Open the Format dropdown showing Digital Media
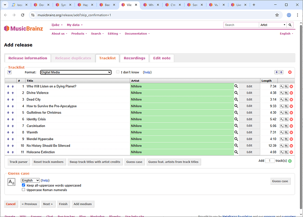Viewport: 303px width, 217px height. 76,72
